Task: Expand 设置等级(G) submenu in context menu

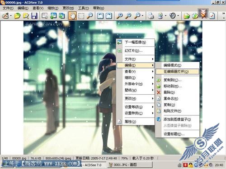Action: click(136, 107)
